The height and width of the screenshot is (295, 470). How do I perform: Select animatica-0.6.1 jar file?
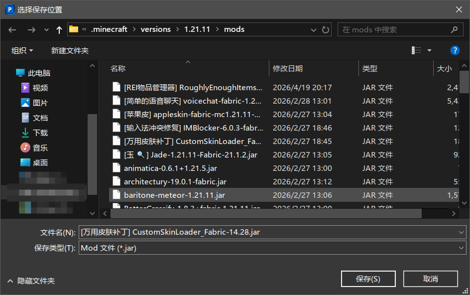(171, 168)
